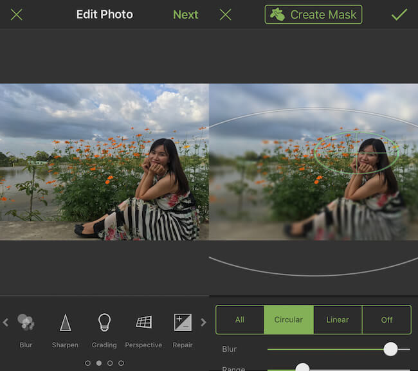Select the Repair tool icon

pos(183,322)
